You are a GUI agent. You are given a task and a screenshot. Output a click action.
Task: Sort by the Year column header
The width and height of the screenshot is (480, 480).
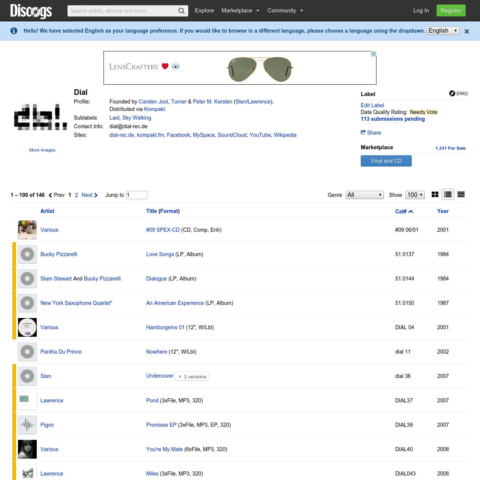443,211
